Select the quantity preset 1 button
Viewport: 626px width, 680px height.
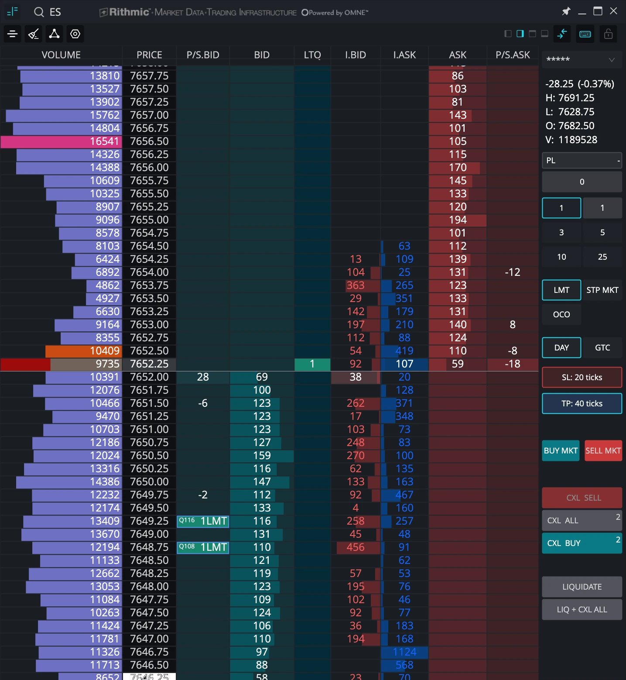(x=602, y=208)
